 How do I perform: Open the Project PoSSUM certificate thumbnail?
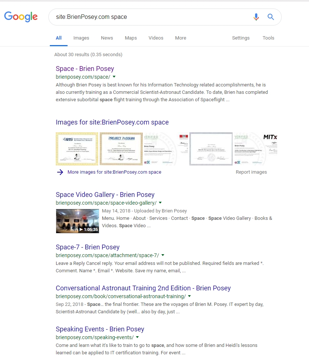pos(121,149)
